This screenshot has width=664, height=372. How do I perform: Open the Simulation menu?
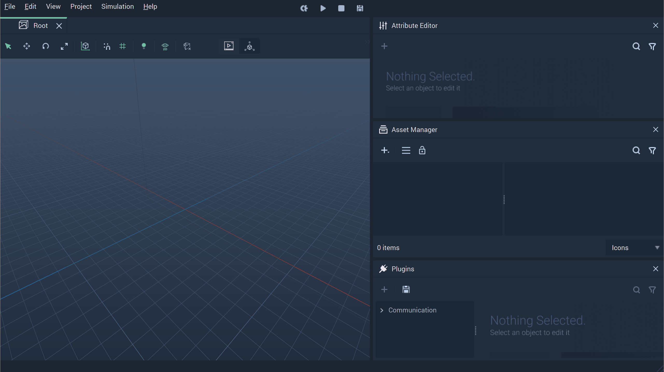coord(117,6)
